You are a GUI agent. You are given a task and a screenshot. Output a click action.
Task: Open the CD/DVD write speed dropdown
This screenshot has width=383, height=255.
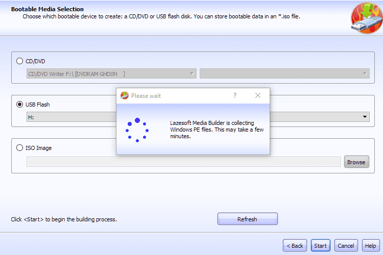(x=284, y=74)
